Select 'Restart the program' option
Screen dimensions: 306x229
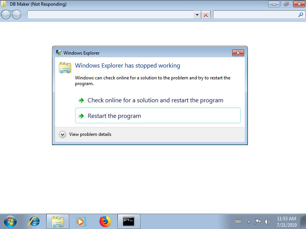pos(158,116)
